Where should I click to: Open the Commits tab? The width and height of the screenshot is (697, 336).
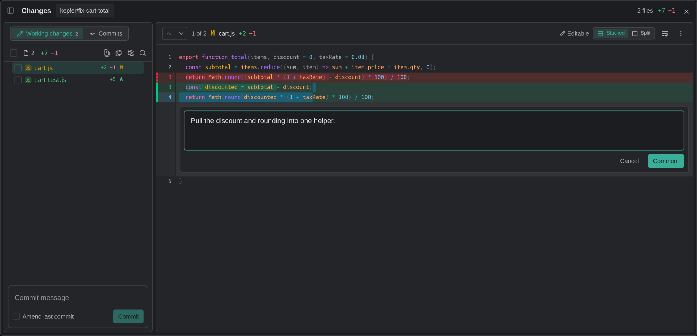coord(106,33)
